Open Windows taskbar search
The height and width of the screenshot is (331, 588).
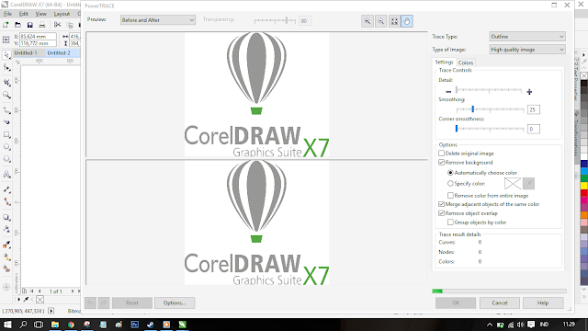coord(23,325)
